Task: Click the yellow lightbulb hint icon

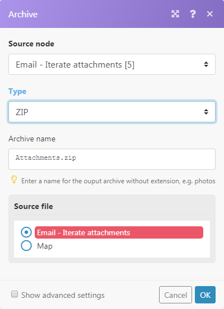Action: click(14, 179)
